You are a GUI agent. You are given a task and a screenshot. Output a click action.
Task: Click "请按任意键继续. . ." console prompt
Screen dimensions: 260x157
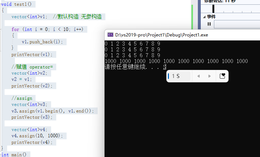(132, 67)
